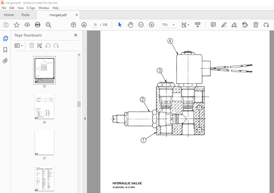Click the Highlight text pen icon
The image size is (274, 193).
224,25
